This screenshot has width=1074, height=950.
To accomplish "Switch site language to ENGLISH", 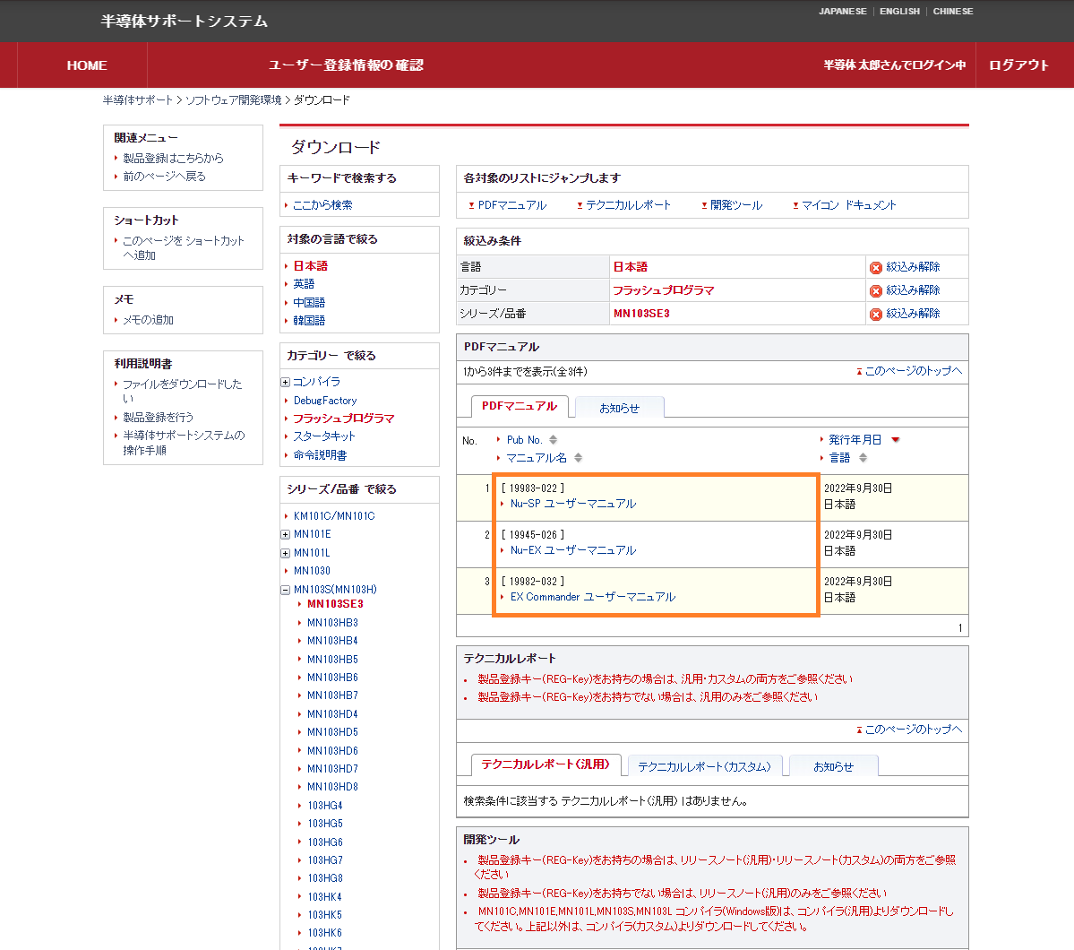I will pos(899,12).
